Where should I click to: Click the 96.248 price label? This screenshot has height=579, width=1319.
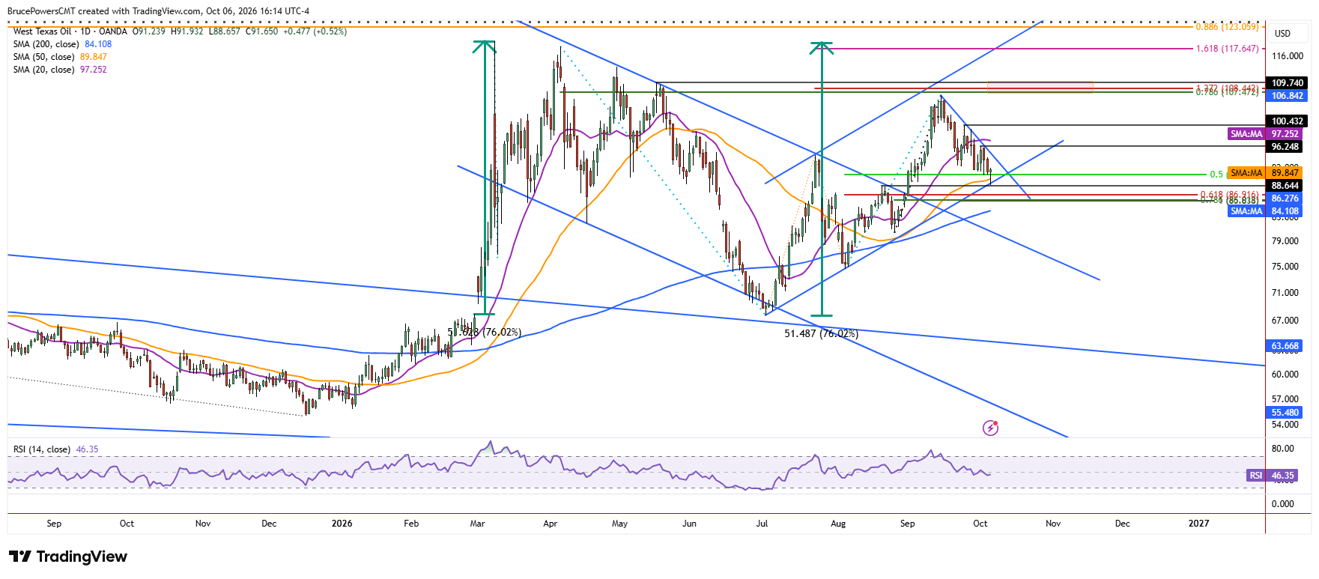pyautogui.click(x=1285, y=147)
